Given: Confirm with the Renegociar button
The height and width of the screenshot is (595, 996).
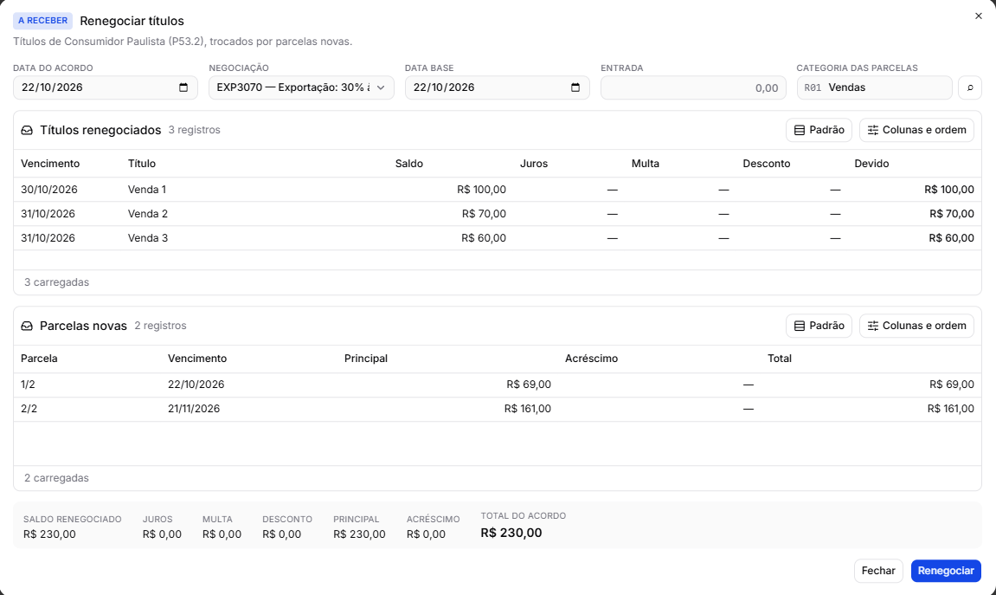Looking at the screenshot, I should point(946,571).
